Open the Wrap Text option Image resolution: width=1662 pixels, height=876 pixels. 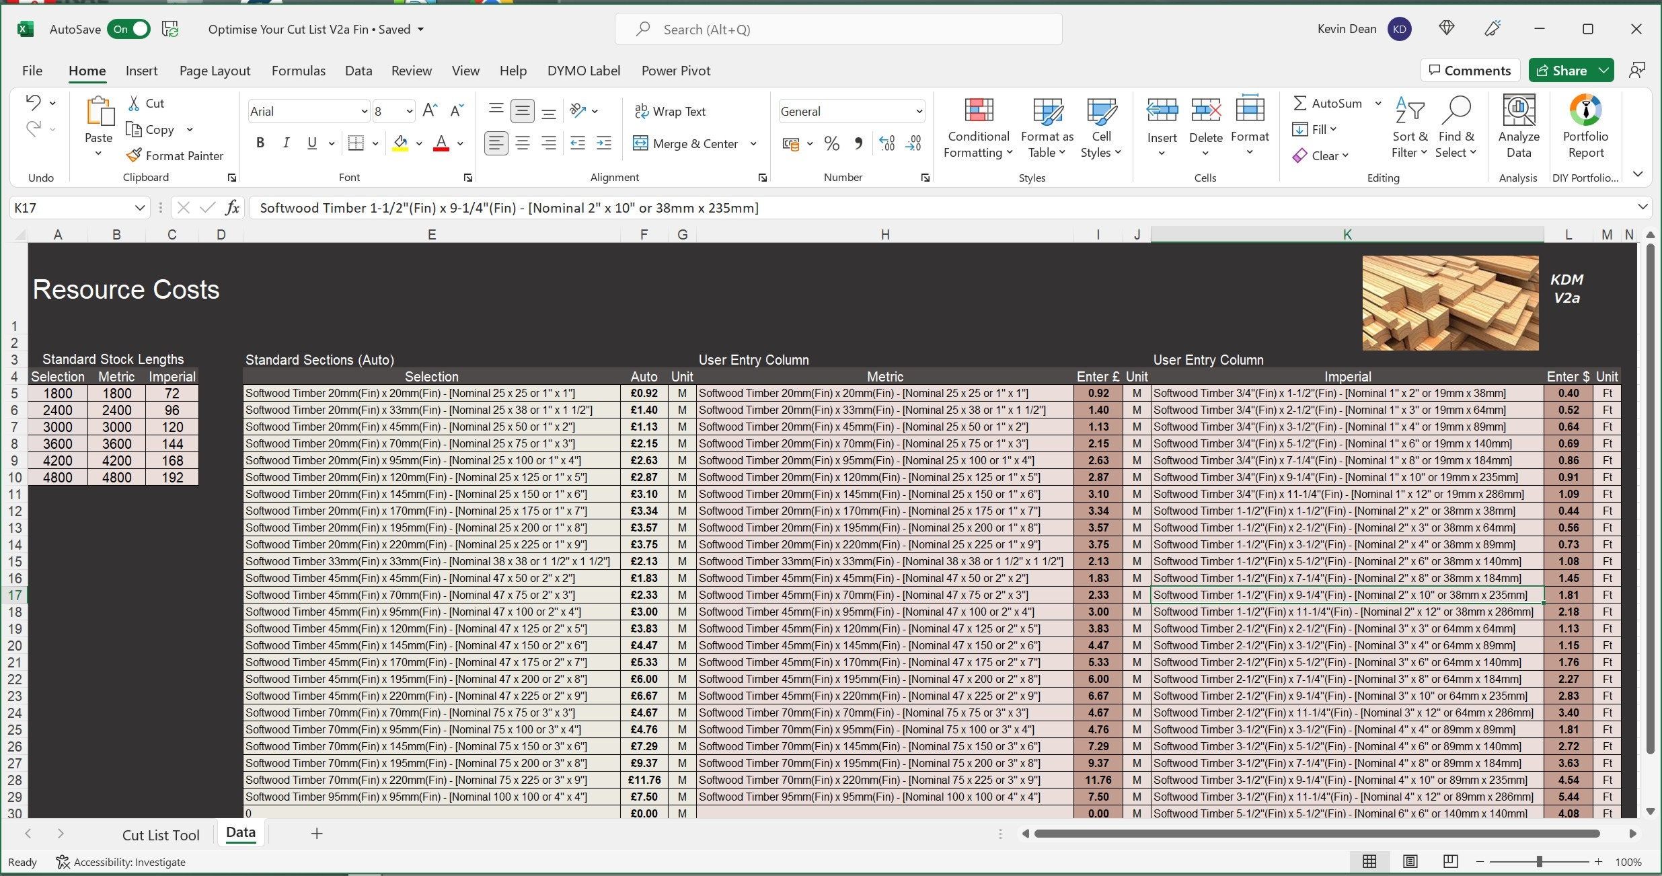point(670,111)
